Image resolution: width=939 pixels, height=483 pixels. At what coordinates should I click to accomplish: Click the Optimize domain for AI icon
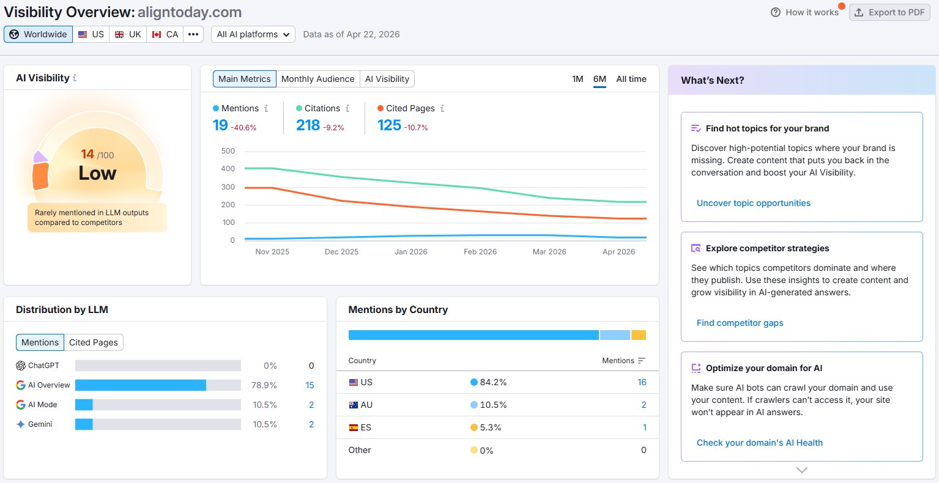(696, 368)
